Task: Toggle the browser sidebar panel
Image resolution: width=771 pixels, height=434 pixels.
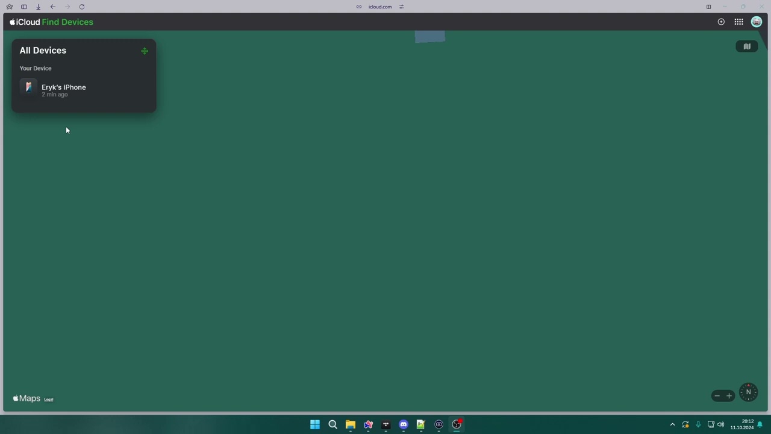Action: (24, 7)
